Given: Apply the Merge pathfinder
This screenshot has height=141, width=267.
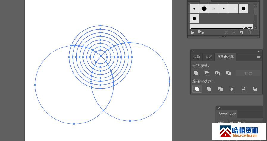Looking at the screenshot, I should [x=221, y=89].
